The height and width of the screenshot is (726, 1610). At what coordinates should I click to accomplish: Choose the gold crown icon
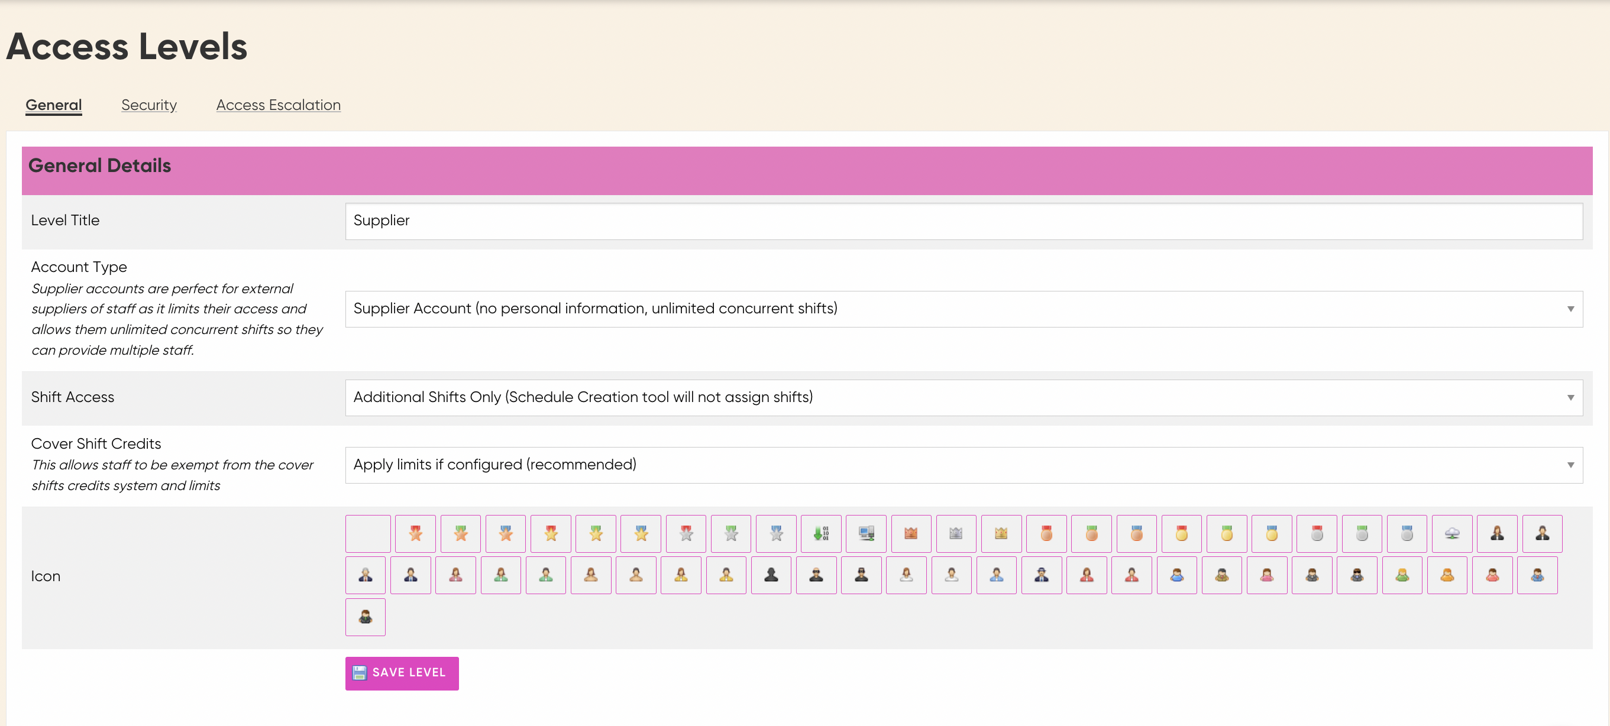[x=1001, y=534]
